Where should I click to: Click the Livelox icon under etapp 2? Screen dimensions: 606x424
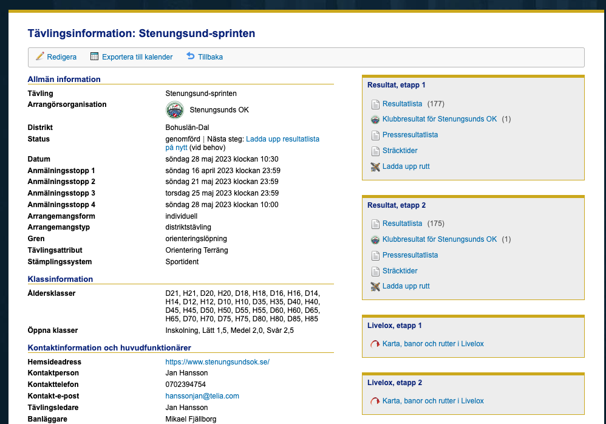[x=375, y=401]
